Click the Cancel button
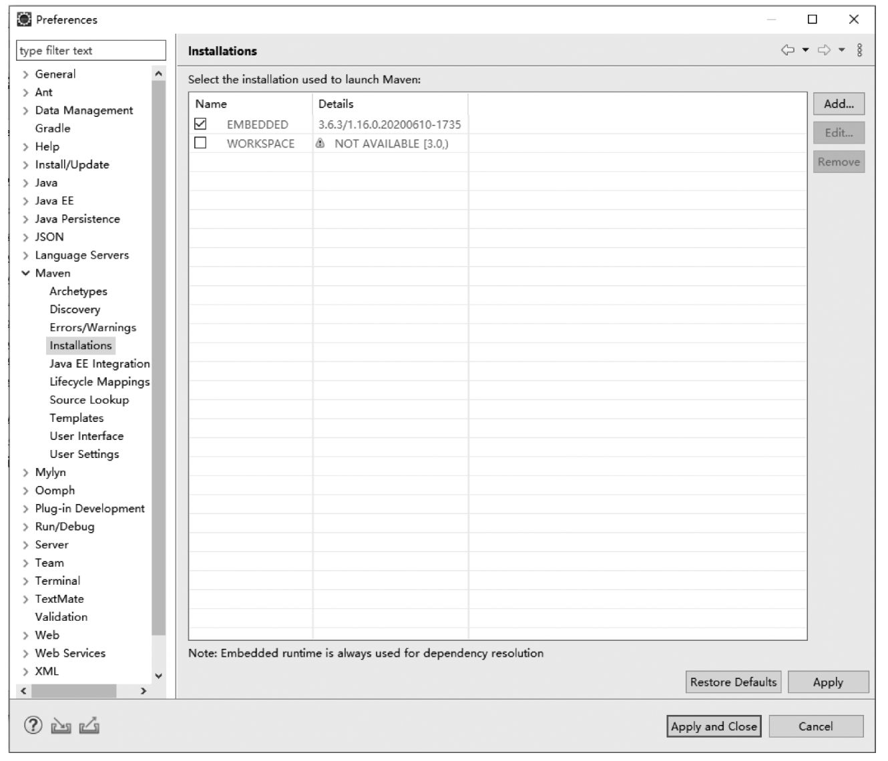The width and height of the screenshot is (888, 761). (x=815, y=726)
